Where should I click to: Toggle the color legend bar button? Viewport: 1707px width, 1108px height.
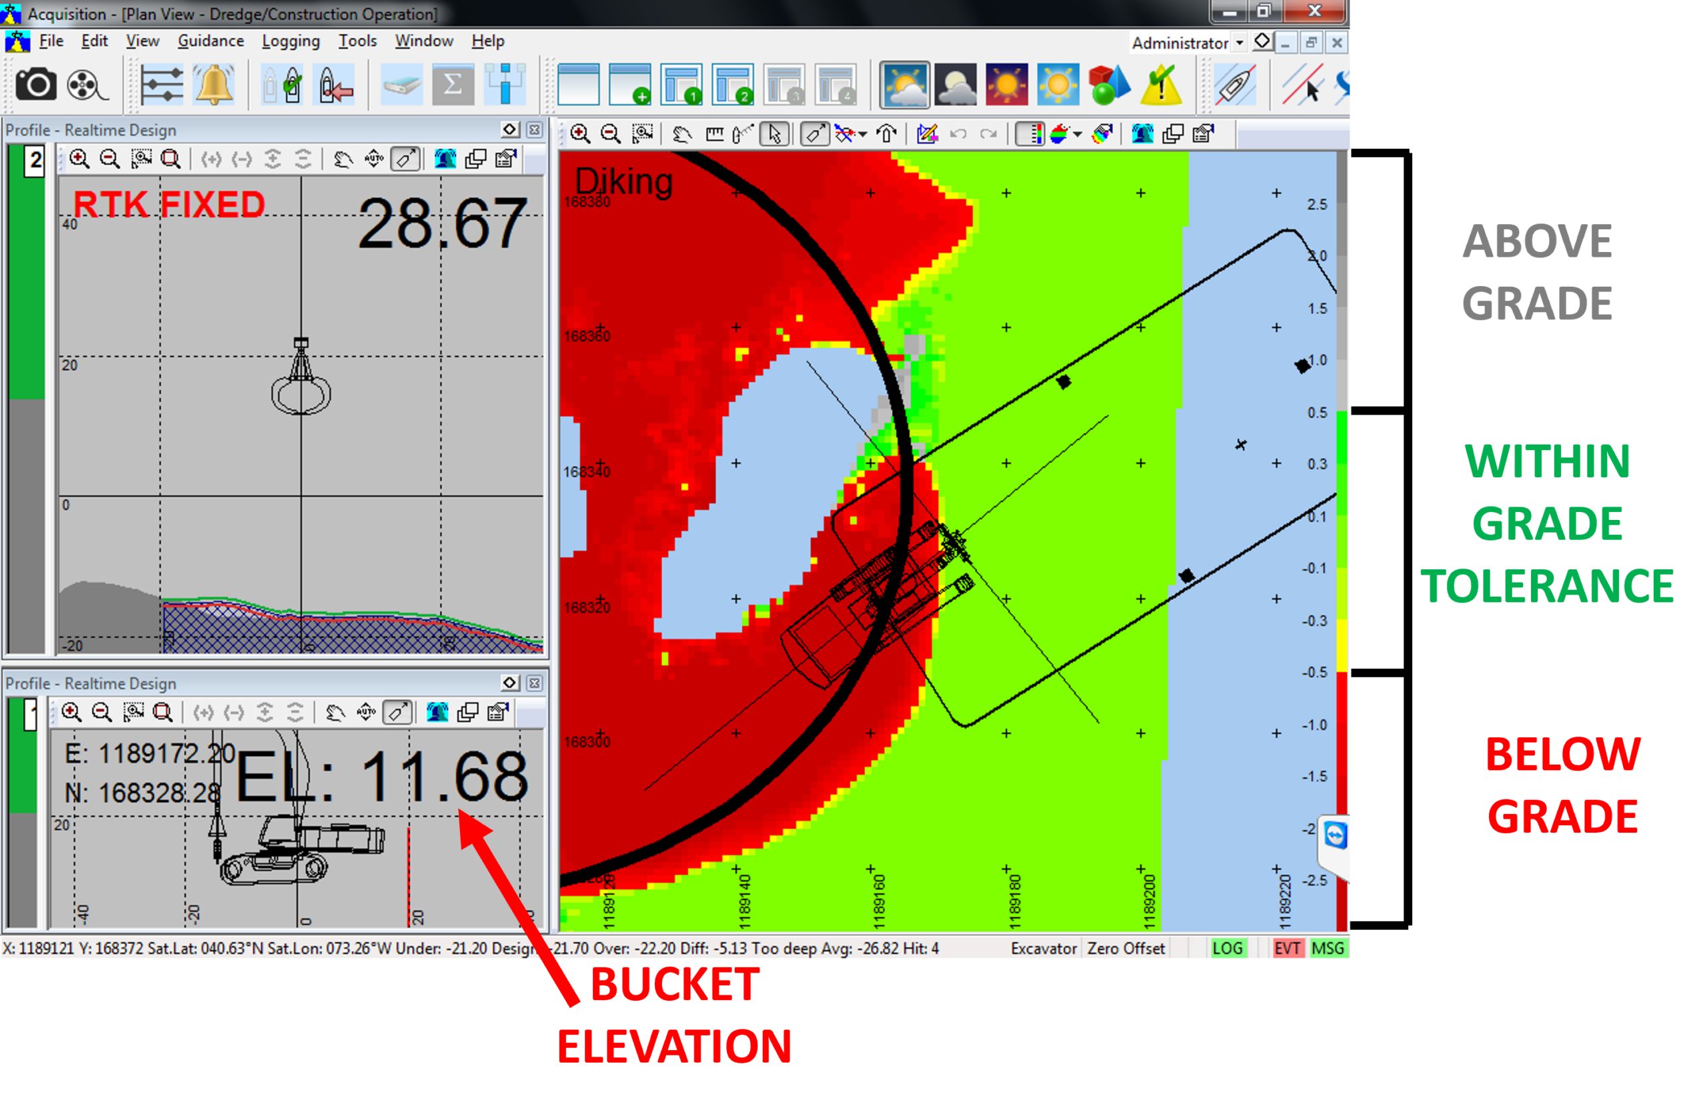1031,134
